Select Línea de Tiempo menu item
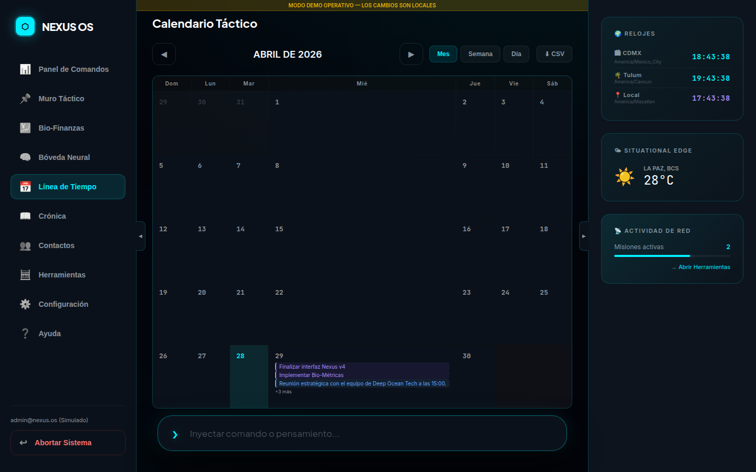 pyautogui.click(x=68, y=187)
